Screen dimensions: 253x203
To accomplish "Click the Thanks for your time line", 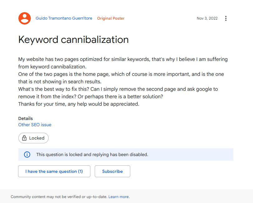I will click(x=79, y=104).
